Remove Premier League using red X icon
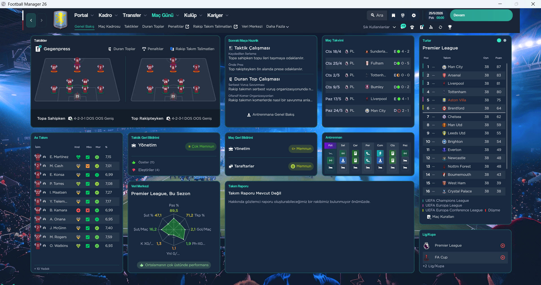Screen dimensions: 541x285 [x=503, y=246]
